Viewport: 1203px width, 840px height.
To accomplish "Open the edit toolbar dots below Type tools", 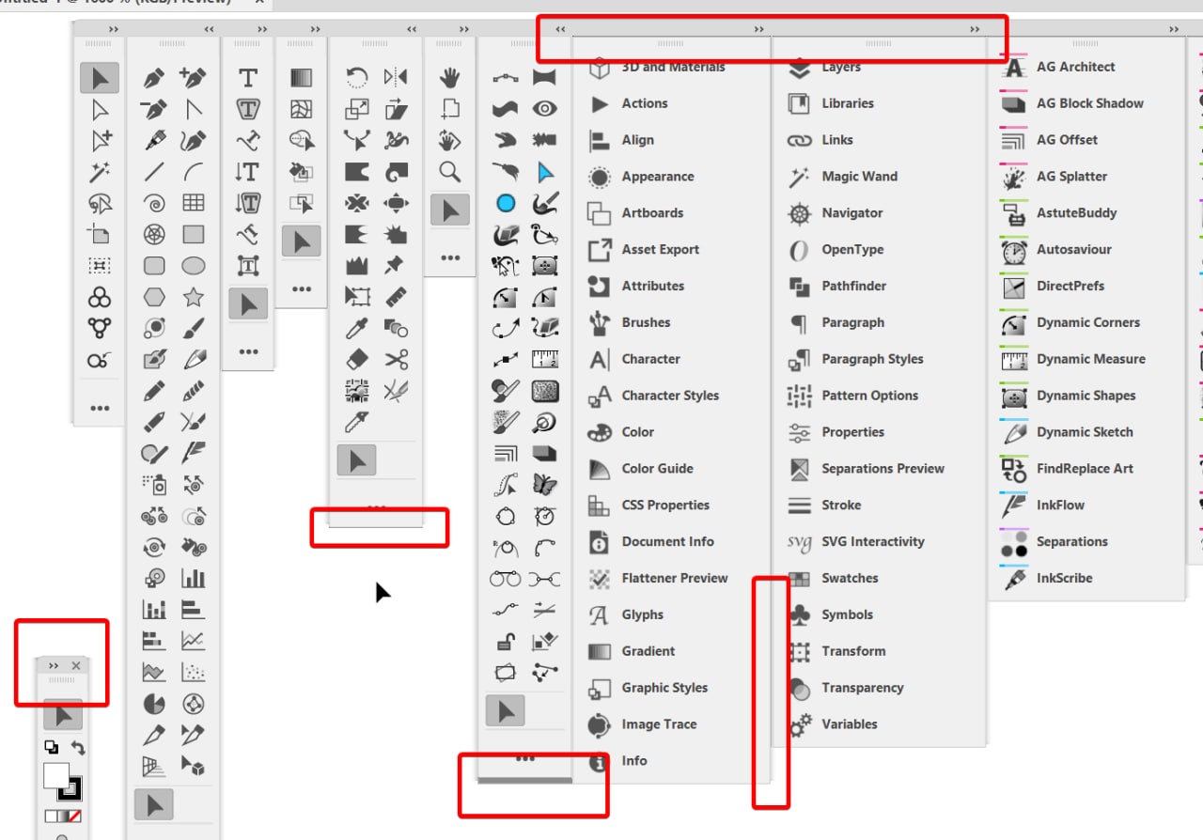I will click(248, 351).
